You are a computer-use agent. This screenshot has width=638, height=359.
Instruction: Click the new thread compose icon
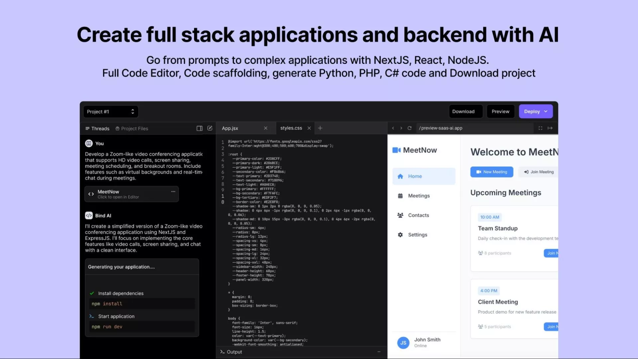210,128
